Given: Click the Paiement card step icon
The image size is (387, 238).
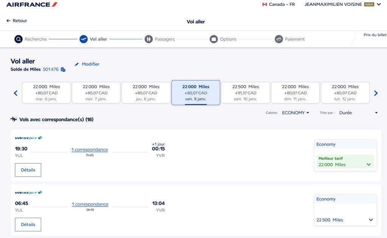Looking at the screenshot, I should pos(279,39).
